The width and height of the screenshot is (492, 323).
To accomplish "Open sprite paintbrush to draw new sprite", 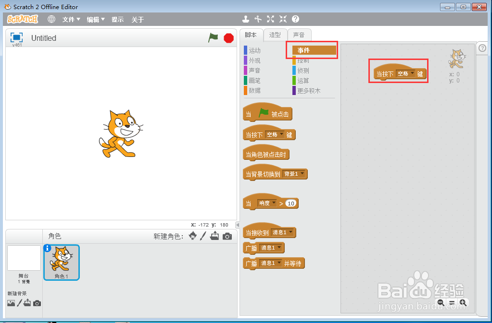I will (x=203, y=236).
